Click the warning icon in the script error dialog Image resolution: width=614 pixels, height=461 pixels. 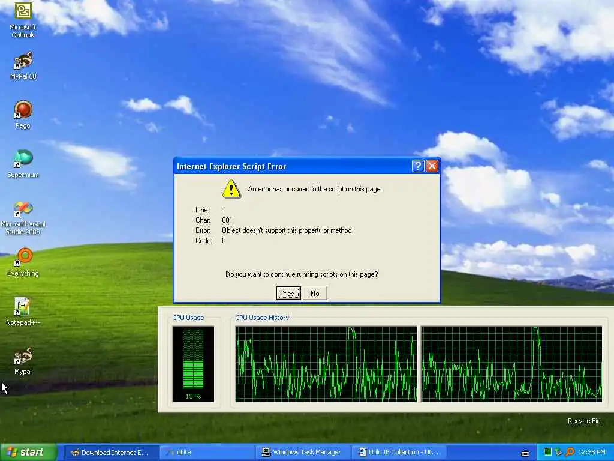[x=231, y=189]
